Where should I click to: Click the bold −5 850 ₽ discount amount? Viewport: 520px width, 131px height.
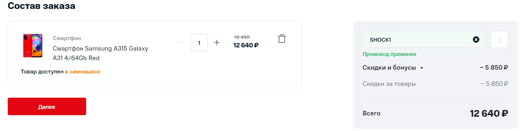tap(493, 68)
